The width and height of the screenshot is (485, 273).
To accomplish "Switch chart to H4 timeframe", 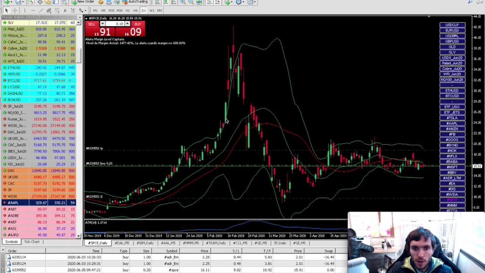I will point(135,11).
